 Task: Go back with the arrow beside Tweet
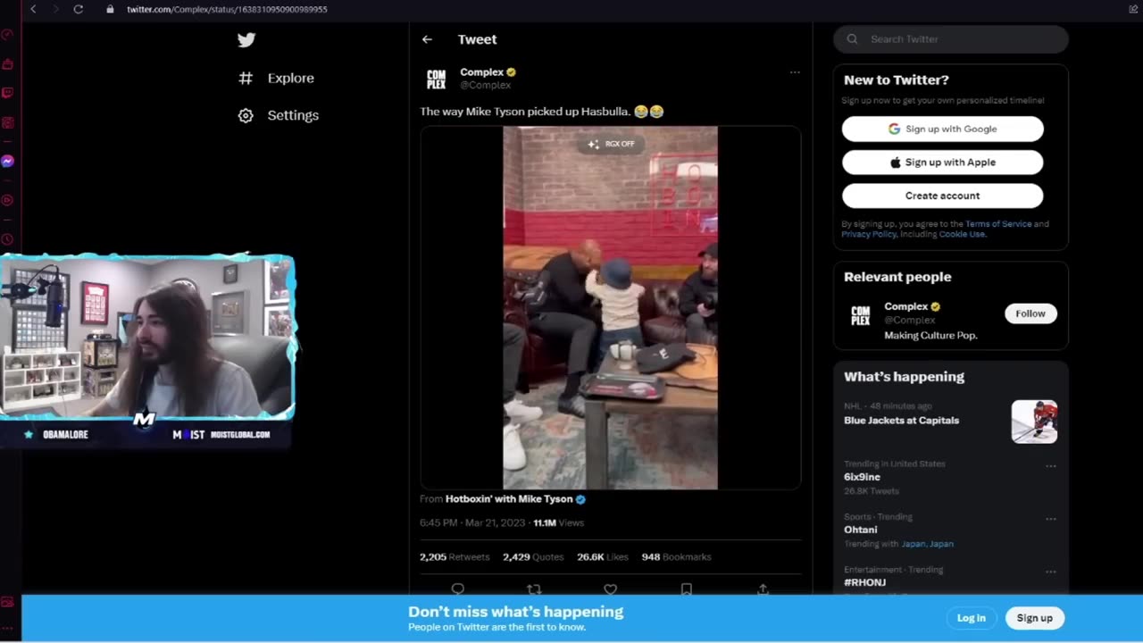[x=427, y=39]
